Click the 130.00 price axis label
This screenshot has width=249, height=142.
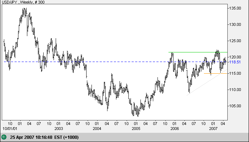[234, 24]
